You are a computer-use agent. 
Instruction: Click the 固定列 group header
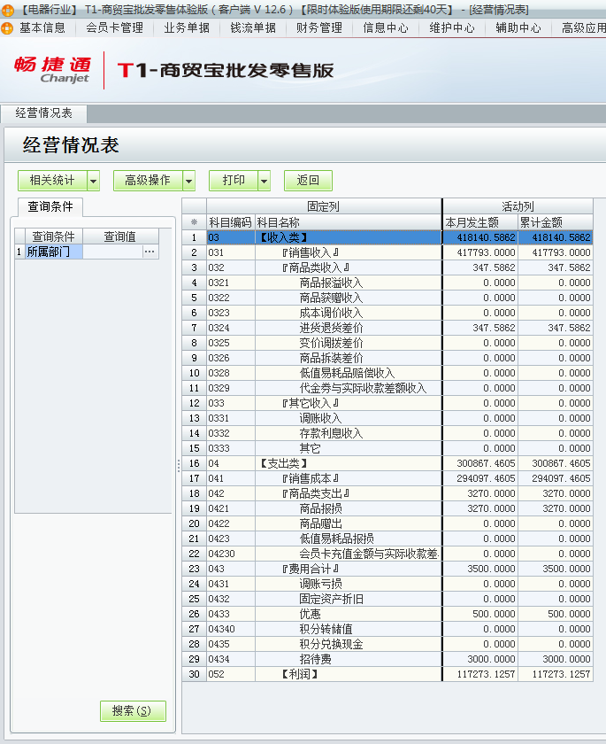[x=324, y=206]
